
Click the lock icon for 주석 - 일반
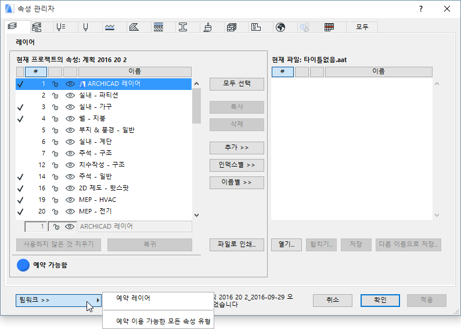click(55, 177)
